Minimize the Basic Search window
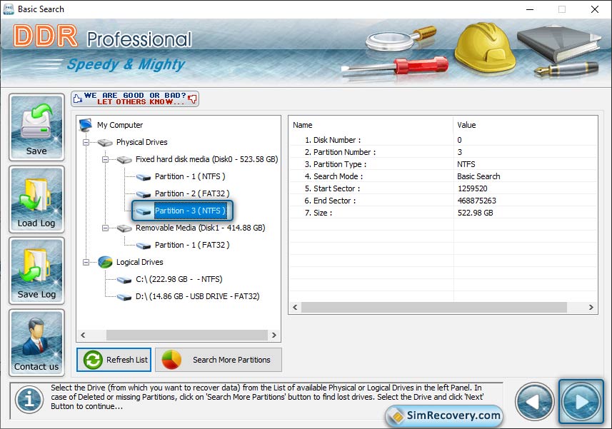The width and height of the screenshot is (612, 429). 530,9
